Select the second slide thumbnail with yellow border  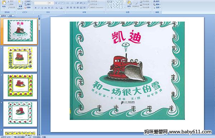[20, 59]
